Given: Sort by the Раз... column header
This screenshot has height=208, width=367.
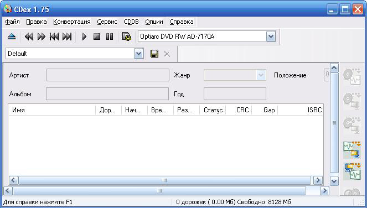Looking at the screenshot, I should (187, 110).
